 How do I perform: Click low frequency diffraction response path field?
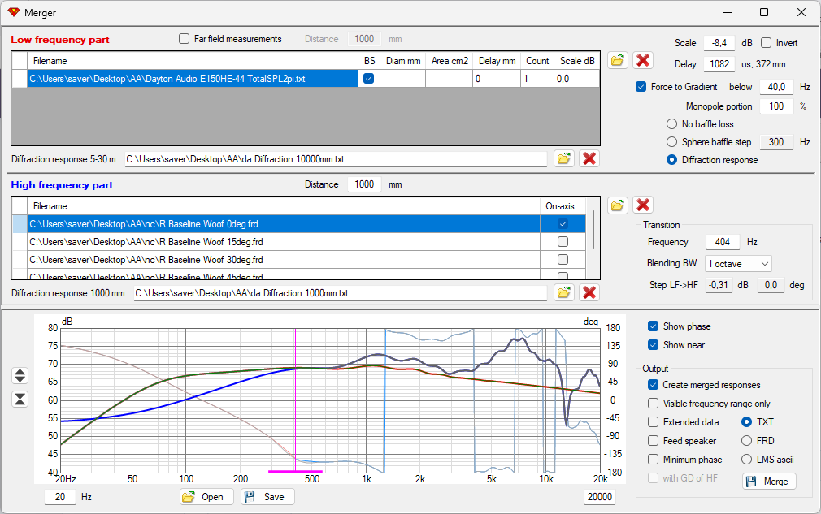coord(336,159)
